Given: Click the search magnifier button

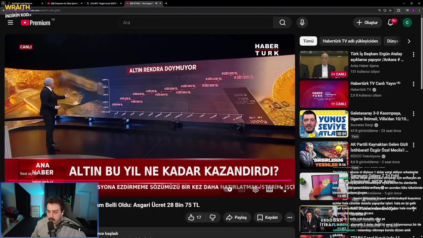Looking at the screenshot, I should click(x=282, y=22).
